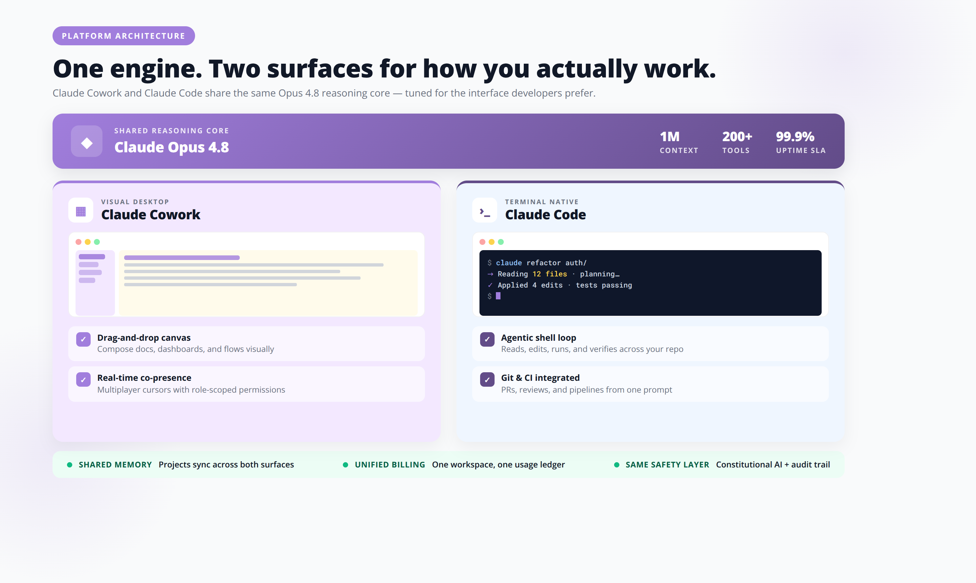
Task: Click the yellow dot in the Cowork mockup window
Action: pos(88,242)
